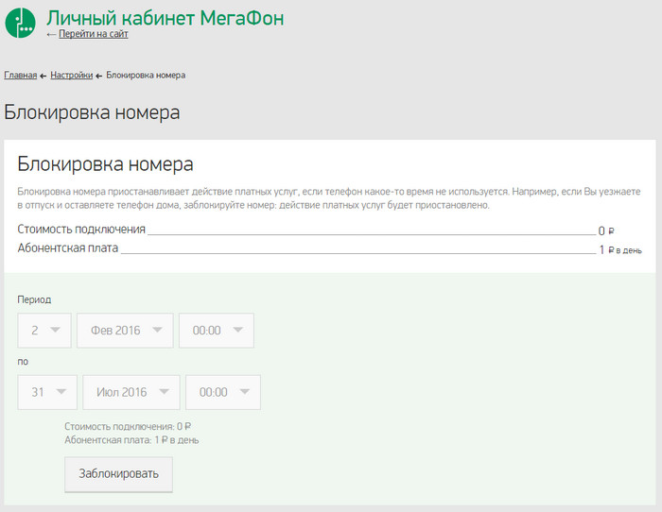Click the green MegaFon logo icon
This screenshot has width=662, height=512.
tap(21, 23)
